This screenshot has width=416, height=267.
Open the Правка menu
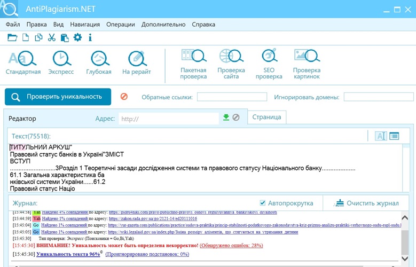37,25
